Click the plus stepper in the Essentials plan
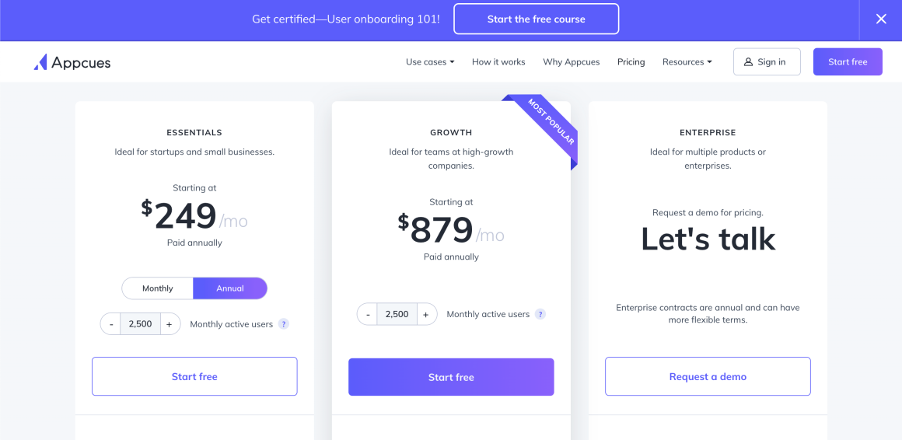 170,324
